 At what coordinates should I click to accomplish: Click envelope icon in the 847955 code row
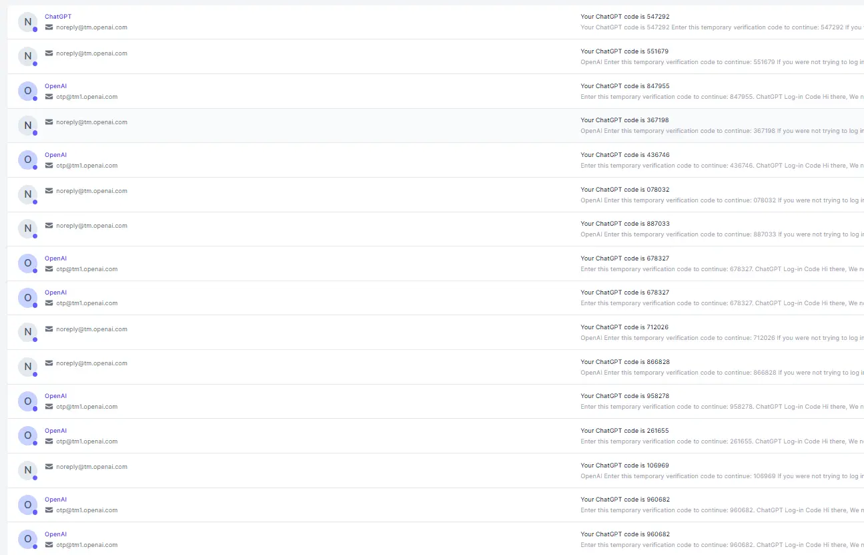pos(49,97)
